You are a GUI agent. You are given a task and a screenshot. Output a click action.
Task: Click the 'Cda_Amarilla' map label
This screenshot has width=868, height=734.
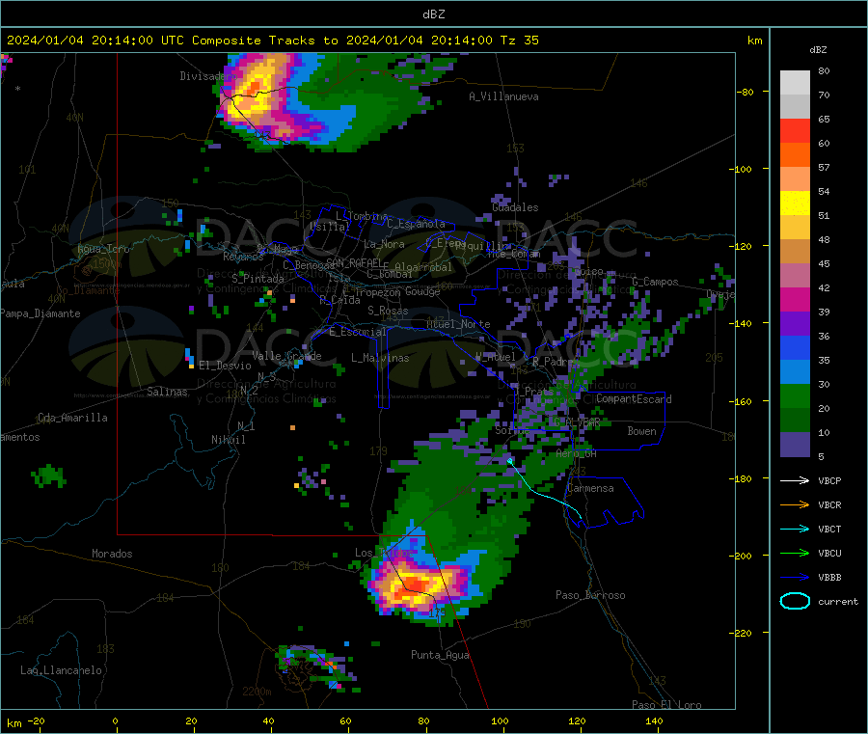point(72,418)
